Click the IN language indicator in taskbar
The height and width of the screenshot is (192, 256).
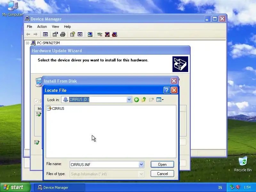(x=220, y=188)
